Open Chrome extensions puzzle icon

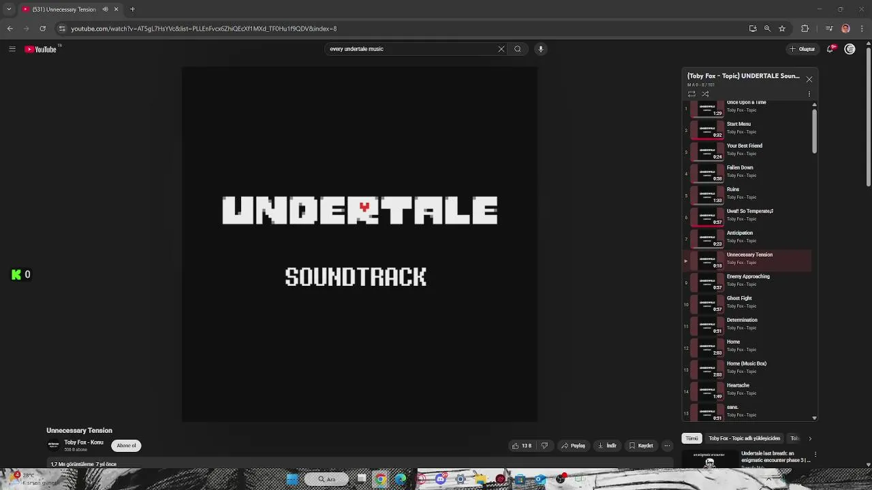[805, 29]
